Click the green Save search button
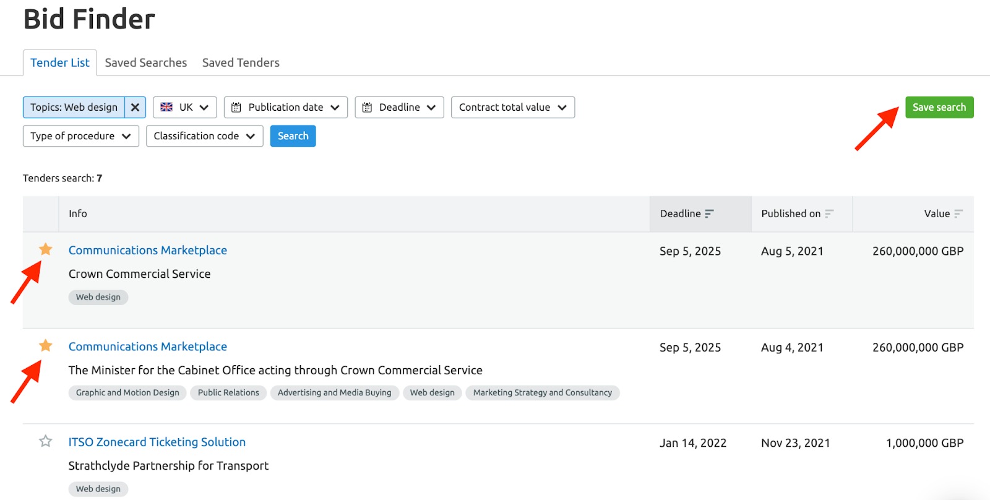Screen dimensions: 990x500 (939, 107)
